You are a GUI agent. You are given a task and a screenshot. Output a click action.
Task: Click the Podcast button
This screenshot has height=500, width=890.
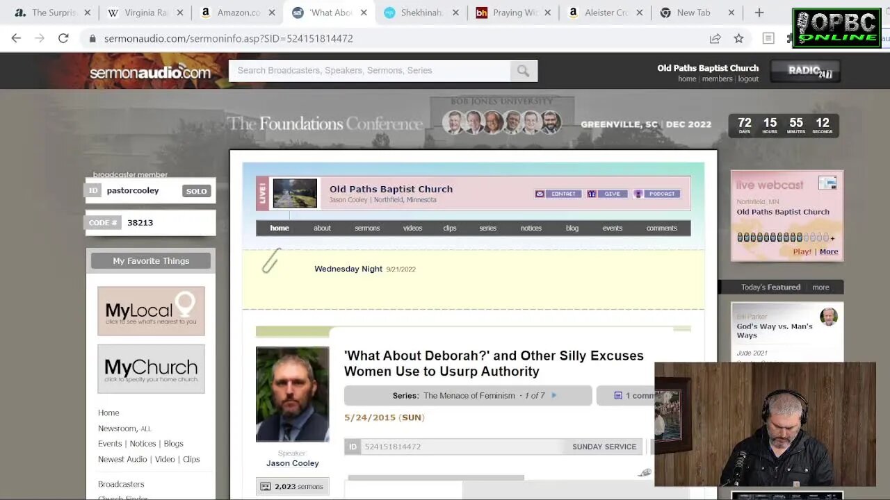pyautogui.click(x=657, y=194)
